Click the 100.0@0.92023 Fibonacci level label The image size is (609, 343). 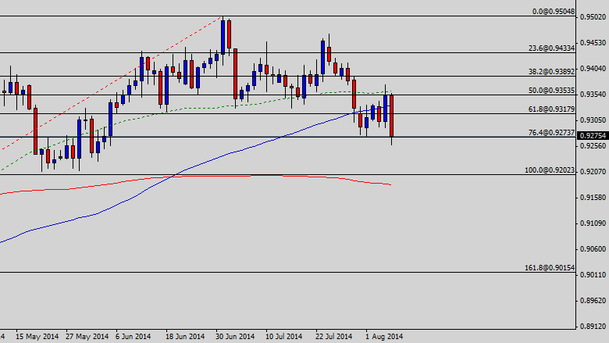point(550,170)
